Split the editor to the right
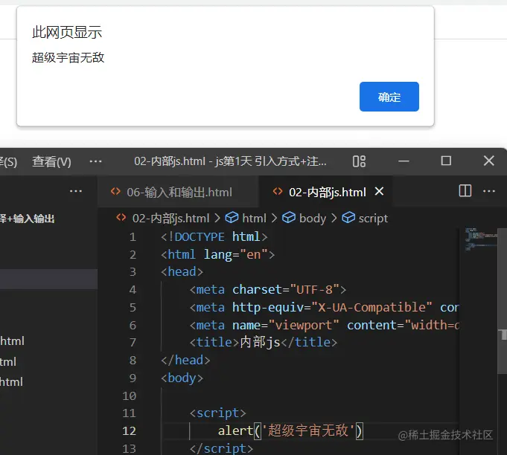507x455 pixels. point(465,191)
